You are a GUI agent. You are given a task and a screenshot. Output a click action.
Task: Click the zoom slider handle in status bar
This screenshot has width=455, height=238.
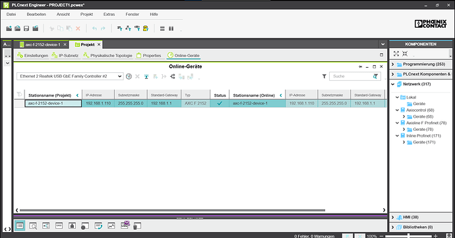pyautogui.click(x=409, y=236)
